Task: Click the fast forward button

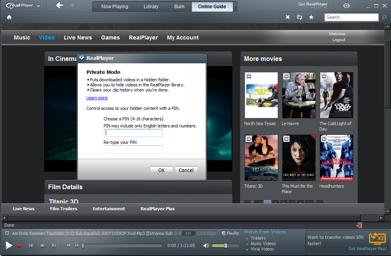Action: point(77,246)
